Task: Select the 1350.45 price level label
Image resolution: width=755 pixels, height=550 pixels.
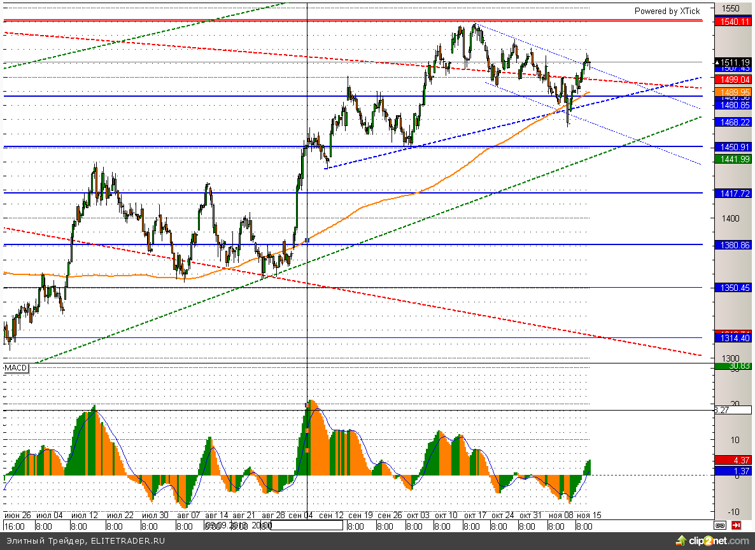Action: pyautogui.click(x=734, y=288)
